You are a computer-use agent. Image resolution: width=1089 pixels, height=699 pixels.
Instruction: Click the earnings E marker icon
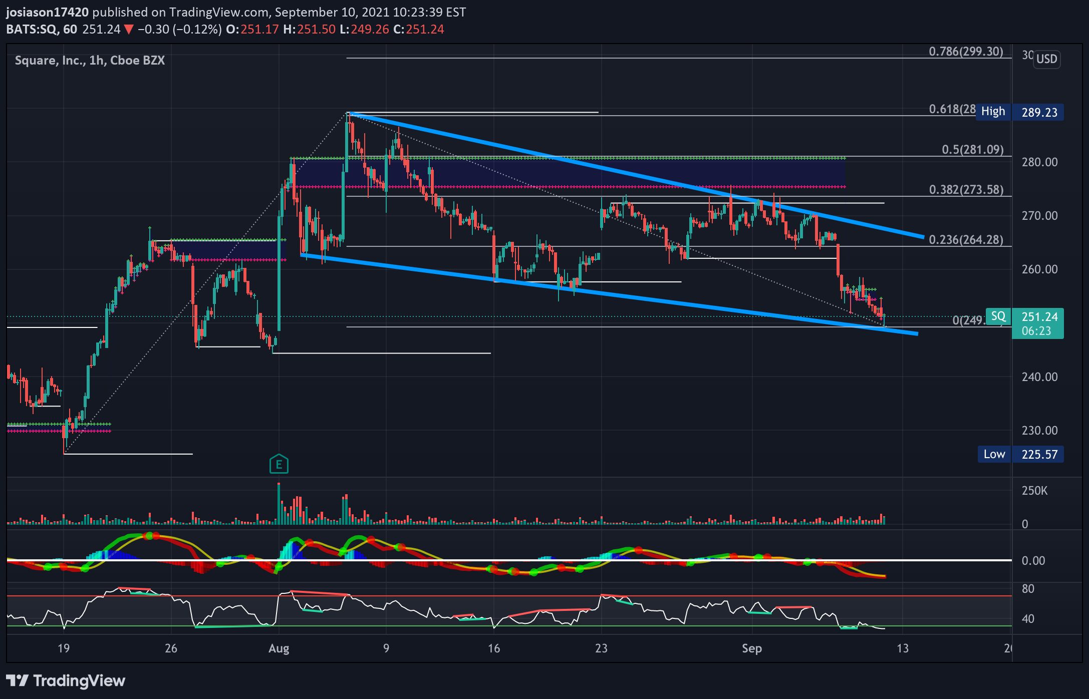pyautogui.click(x=279, y=464)
